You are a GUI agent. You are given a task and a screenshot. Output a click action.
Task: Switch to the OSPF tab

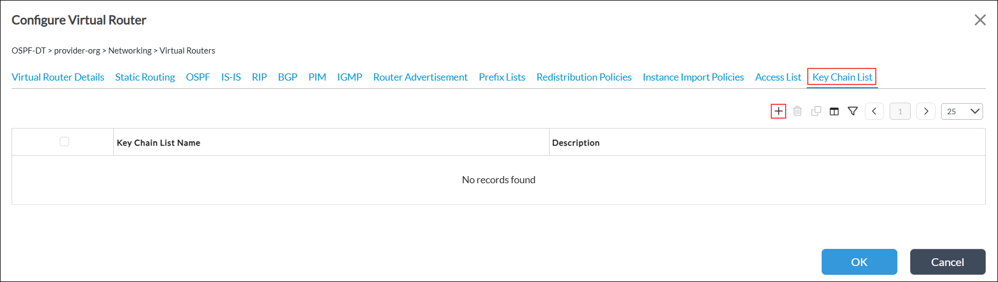[x=197, y=77]
